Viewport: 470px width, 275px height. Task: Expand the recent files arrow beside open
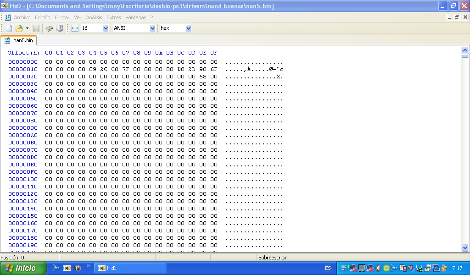click(x=27, y=28)
